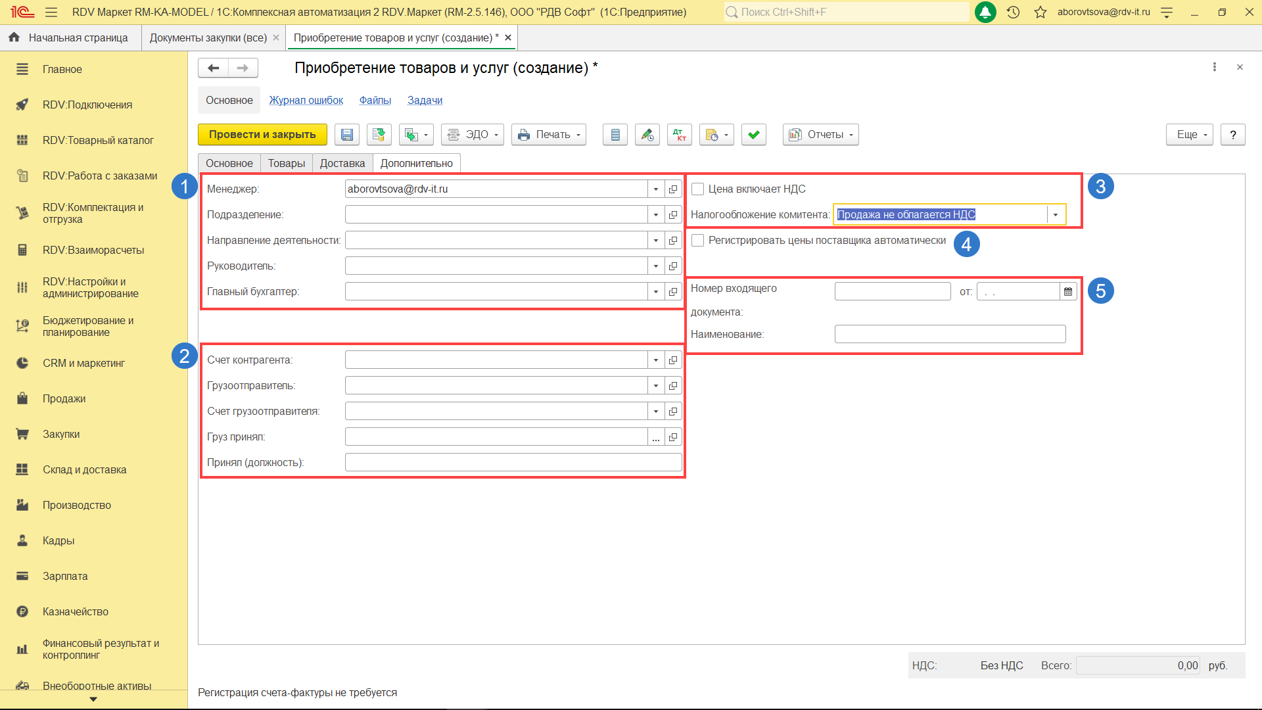Open the Дт/Кт postings icon
1262x710 pixels.
680,135
